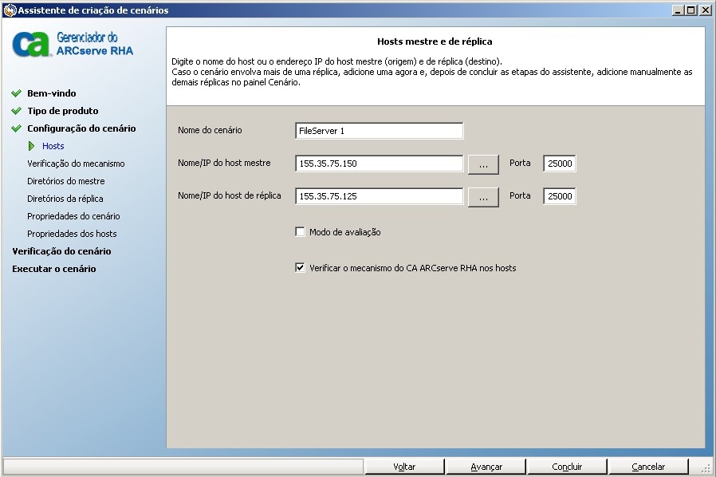716x477 pixels.
Task: Click the Nome/IP do host de réplica label
Action: (x=229, y=195)
